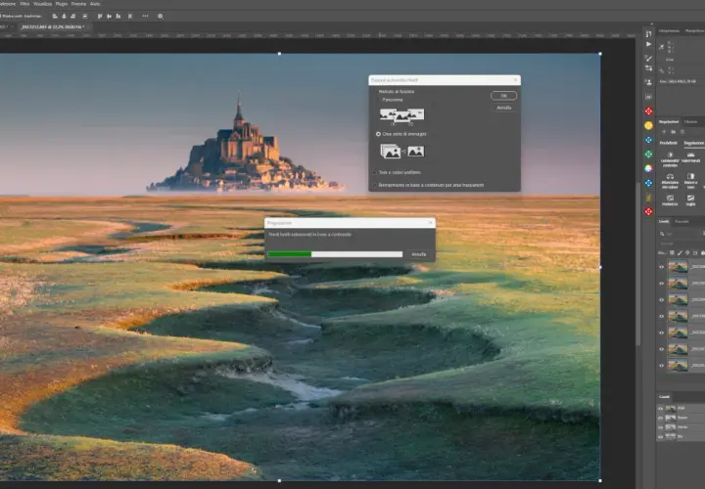The width and height of the screenshot is (705, 489).
Task: Open the gold-brown plugin icon
Action: pyautogui.click(x=648, y=198)
